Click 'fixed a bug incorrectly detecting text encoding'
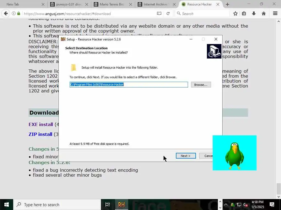This screenshot has height=210, width=281. [x=86, y=170]
